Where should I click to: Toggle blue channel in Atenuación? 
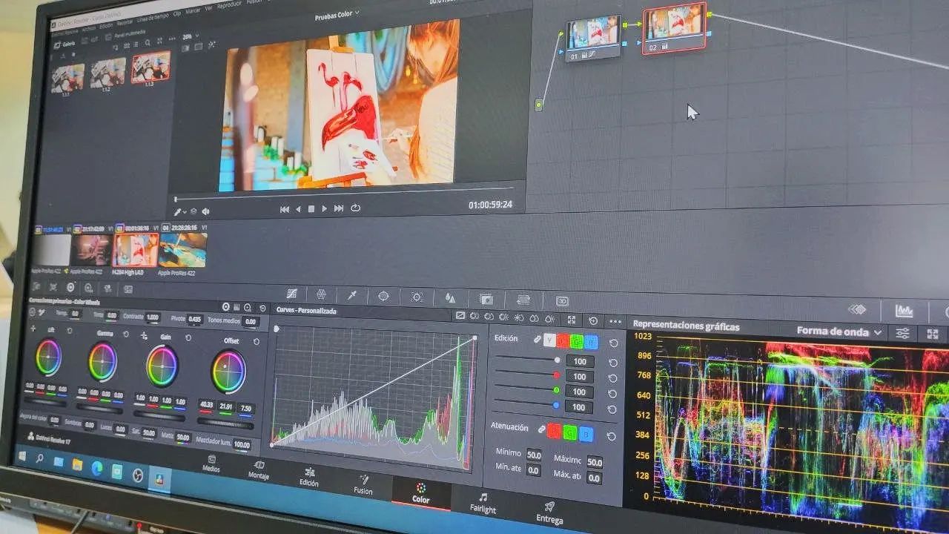point(586,434)
